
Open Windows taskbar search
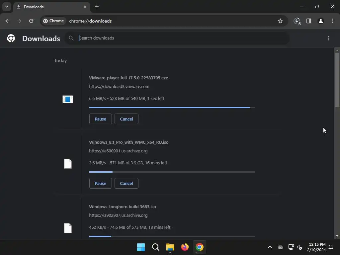point(155,247)
